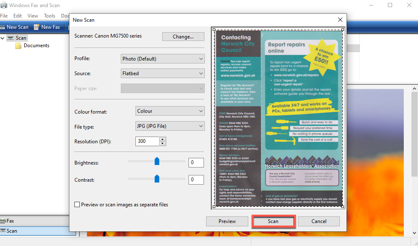Increase resolution with the up spinner arrow

coord(162,139)
